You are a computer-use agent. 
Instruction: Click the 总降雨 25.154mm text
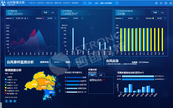click(x=140, y=62)
